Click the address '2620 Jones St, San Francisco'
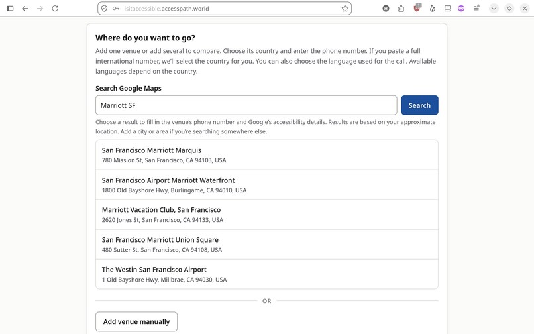 162,220
